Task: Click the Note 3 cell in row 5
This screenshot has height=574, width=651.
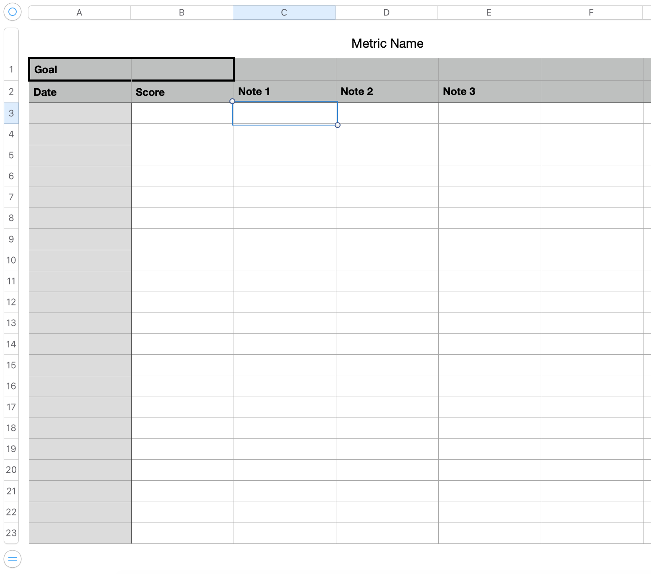Action: [490, 155]
